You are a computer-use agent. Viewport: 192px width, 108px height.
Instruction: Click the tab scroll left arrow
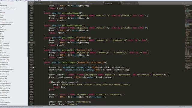tap(30, 3)
